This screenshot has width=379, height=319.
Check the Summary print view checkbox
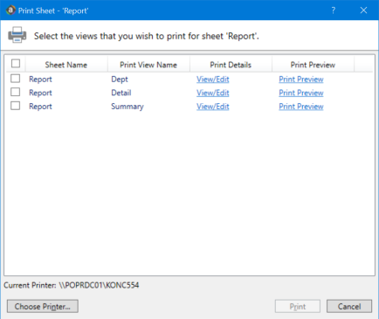(15, 106)
